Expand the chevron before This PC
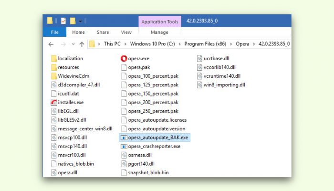This screenshot has width=334, height=191. (99, 44)
